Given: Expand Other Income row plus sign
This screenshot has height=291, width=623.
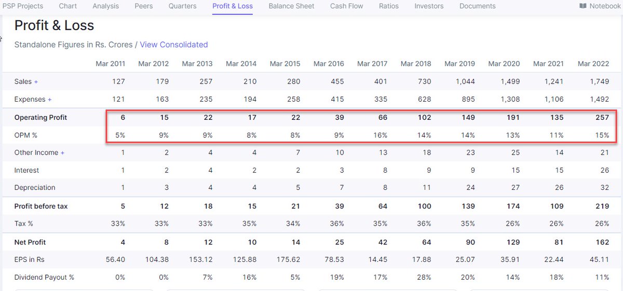Looking at the screenshot, I should click(x=63, y=153).
